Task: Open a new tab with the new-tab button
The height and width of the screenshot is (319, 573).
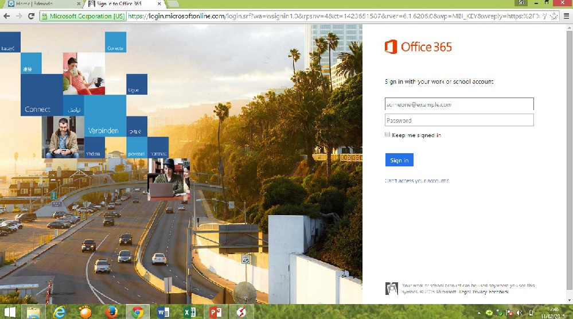Action: coord(173,3)
